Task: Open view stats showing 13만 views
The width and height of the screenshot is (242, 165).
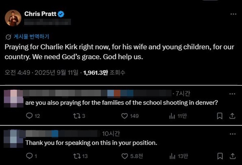Action: (172, 156)
